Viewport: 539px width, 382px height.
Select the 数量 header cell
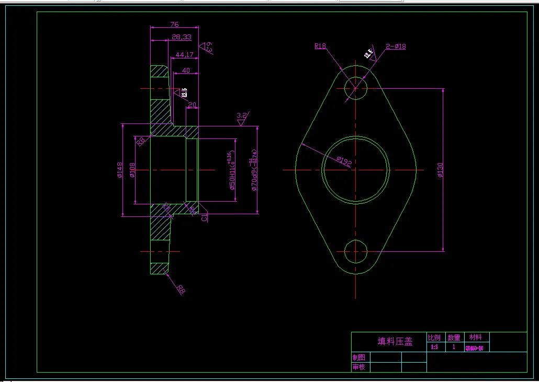pyautogui.click(x=454, y=338)
